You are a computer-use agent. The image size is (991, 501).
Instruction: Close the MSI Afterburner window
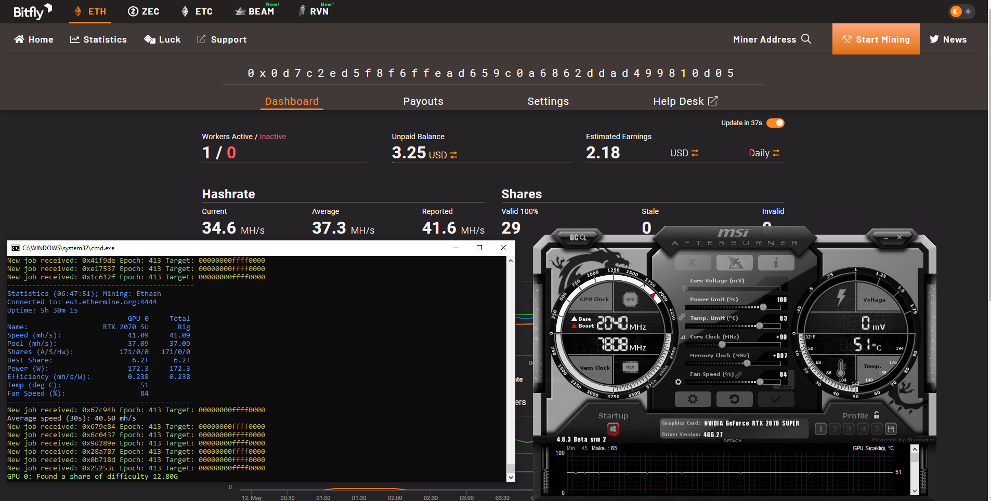point(899,237)
